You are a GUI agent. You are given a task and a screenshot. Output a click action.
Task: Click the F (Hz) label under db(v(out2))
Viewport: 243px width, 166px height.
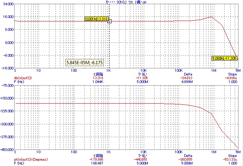(x=19, y=81)
